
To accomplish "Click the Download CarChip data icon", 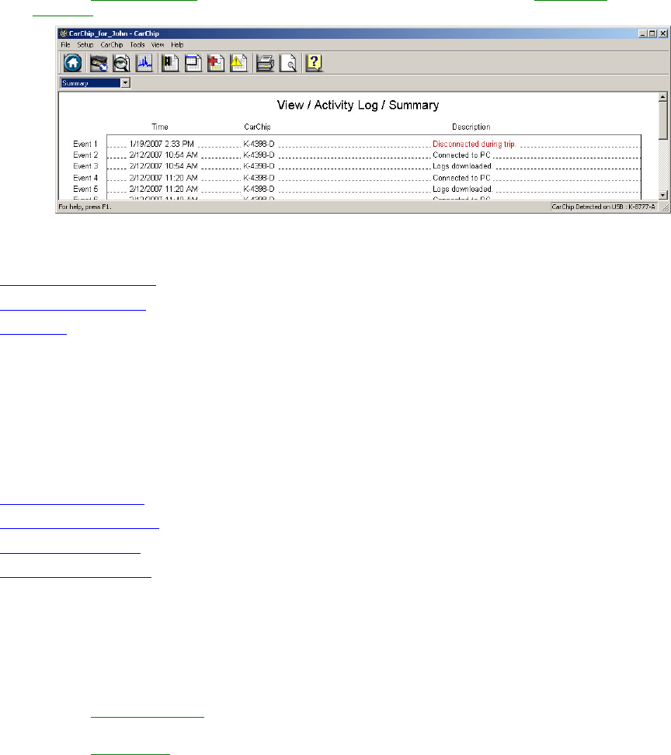I will pyautogui.click(x=99, y=63).
